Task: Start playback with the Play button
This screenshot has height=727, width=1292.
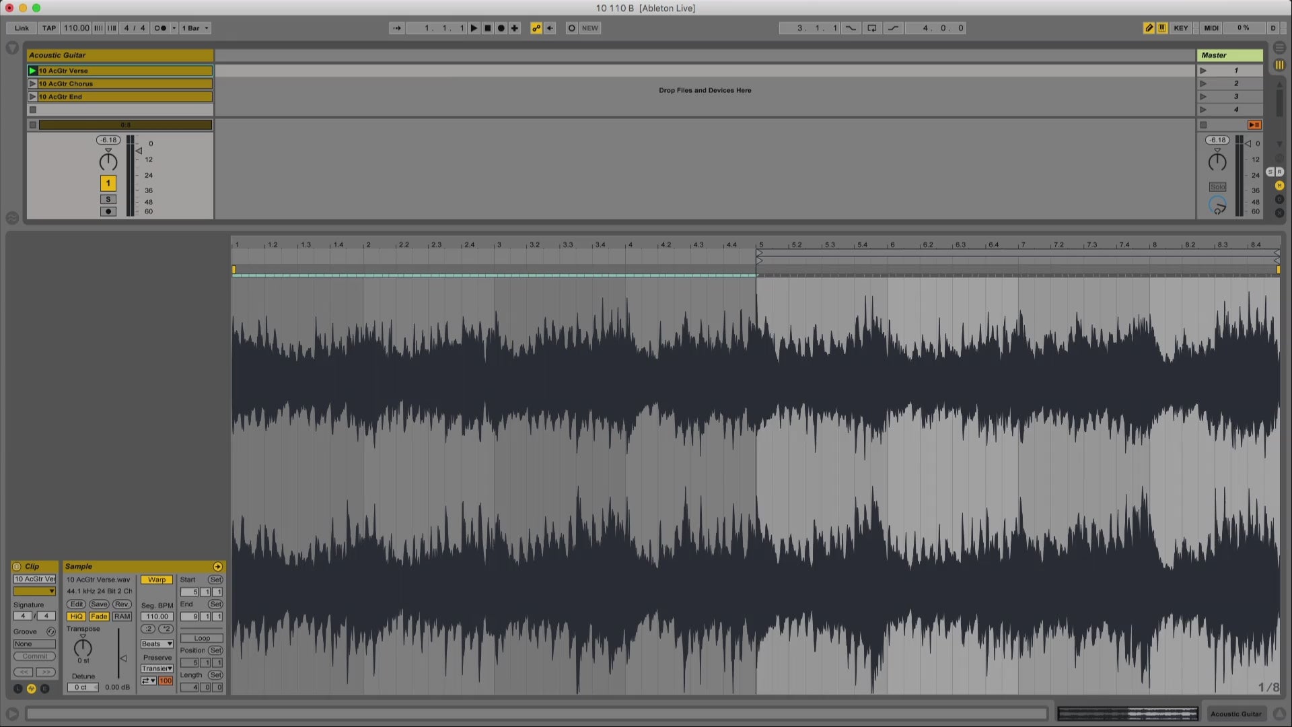Action: click(474, 28)
